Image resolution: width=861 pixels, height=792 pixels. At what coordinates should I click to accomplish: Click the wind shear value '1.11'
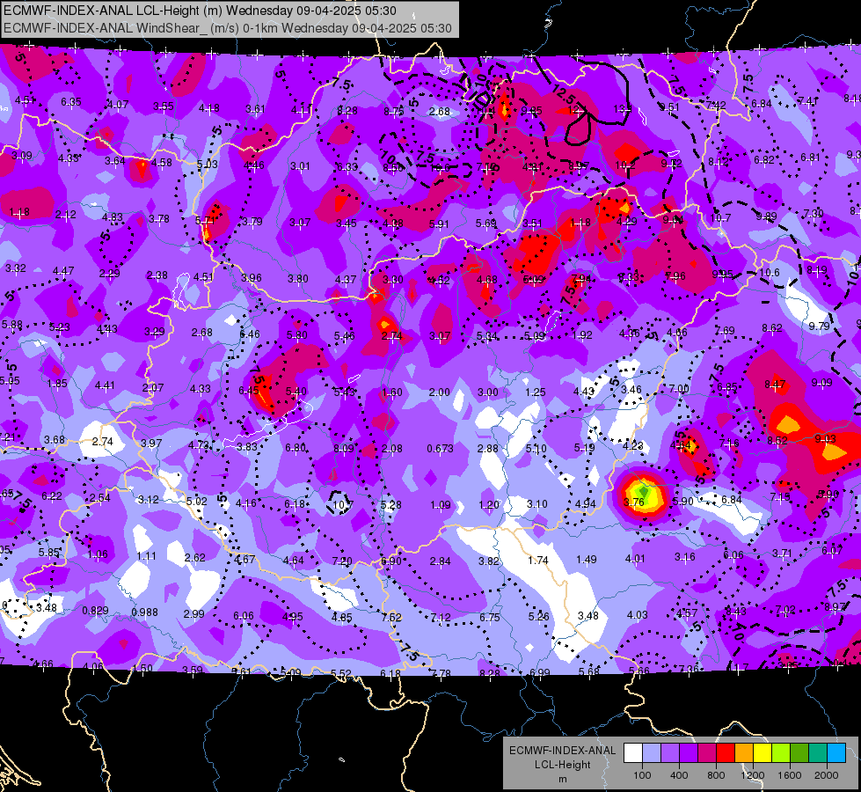point(147,555)
